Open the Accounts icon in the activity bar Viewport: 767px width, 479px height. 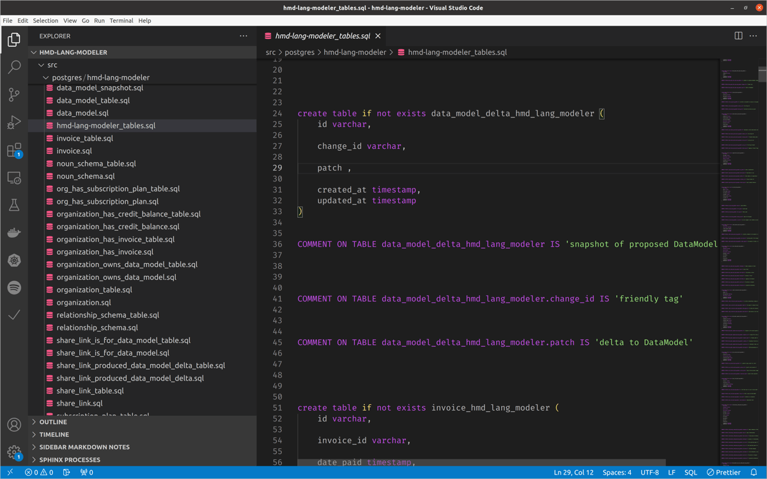pos(14,423)
